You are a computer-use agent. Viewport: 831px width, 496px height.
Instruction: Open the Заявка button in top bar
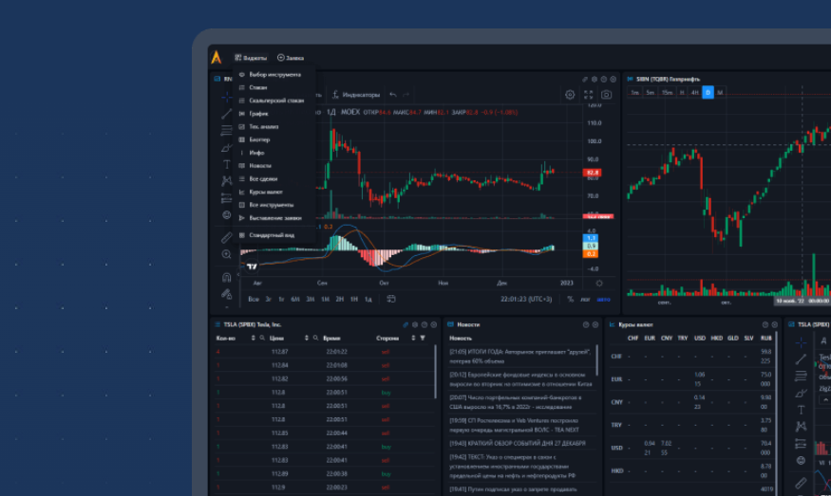[291, 58]
